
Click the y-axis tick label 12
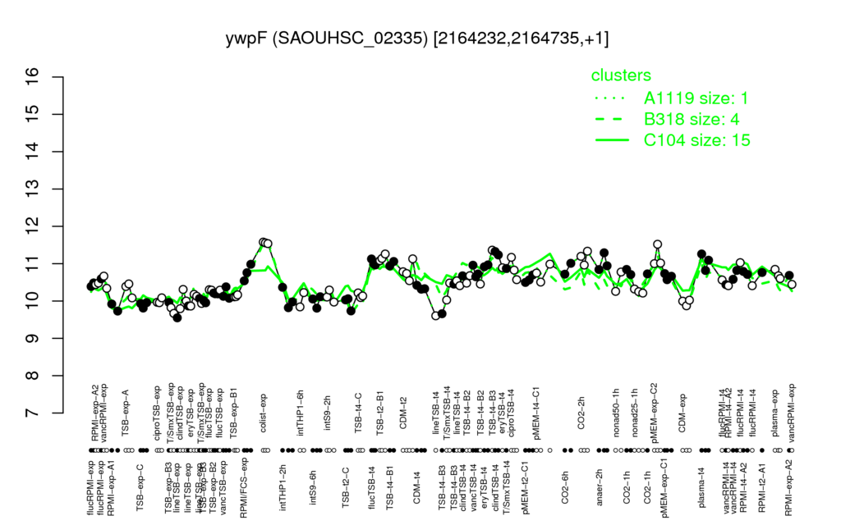click(x=33, y=226)
